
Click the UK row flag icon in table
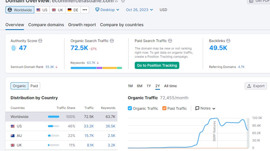(13, 145)
